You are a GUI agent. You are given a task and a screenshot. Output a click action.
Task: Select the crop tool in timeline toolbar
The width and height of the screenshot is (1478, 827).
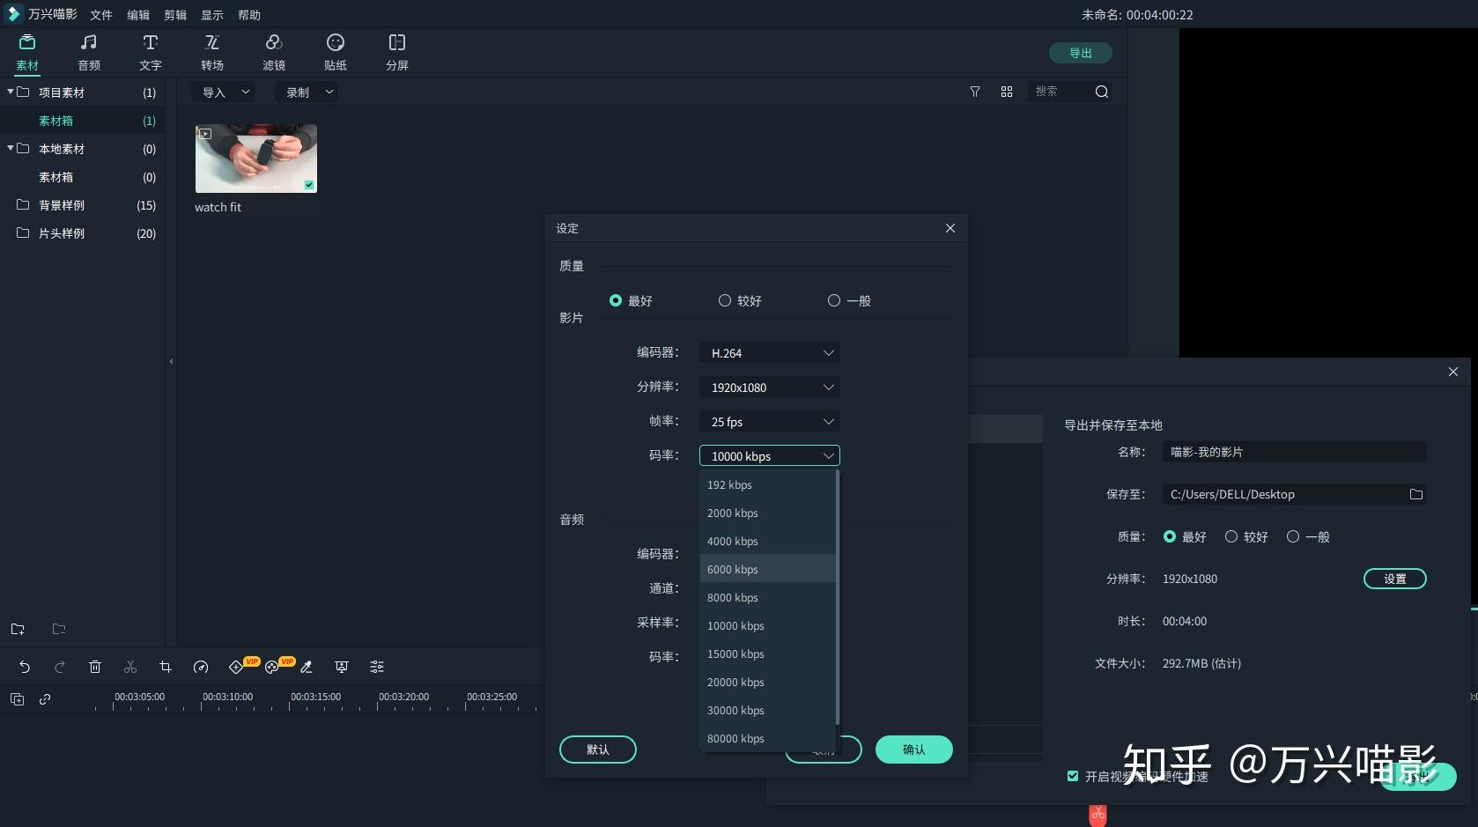[166, 667]
